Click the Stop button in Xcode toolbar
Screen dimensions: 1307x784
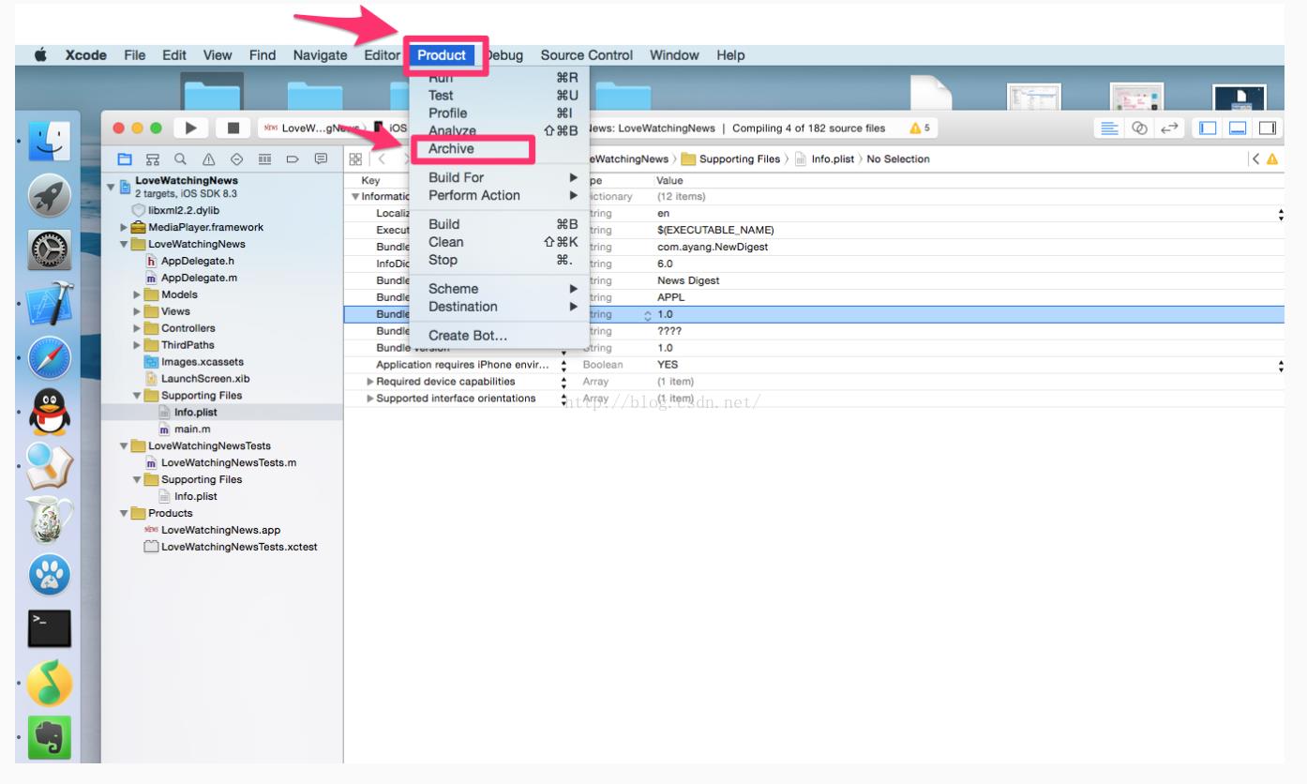tap(233, 128)
